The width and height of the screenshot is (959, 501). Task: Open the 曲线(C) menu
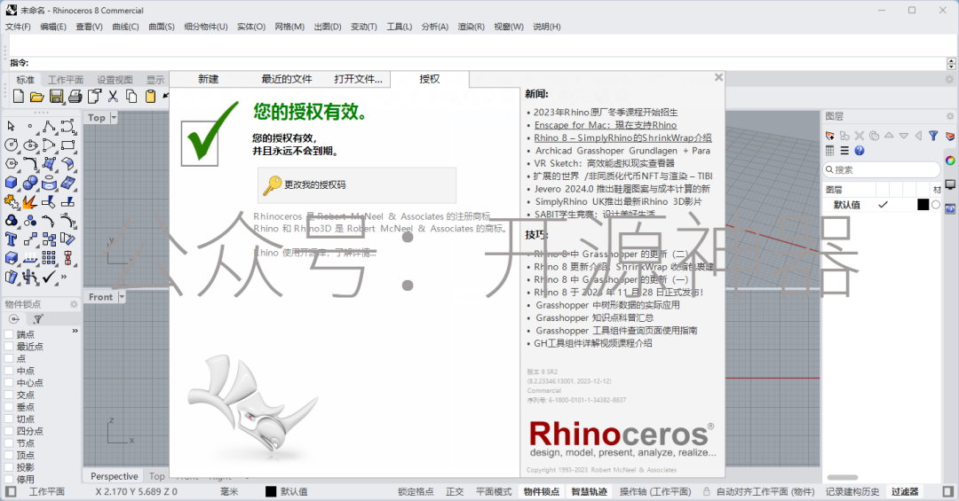click(x=125, y=27)
